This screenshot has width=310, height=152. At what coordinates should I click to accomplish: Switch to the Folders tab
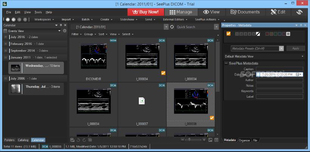[x=10, y=140]
